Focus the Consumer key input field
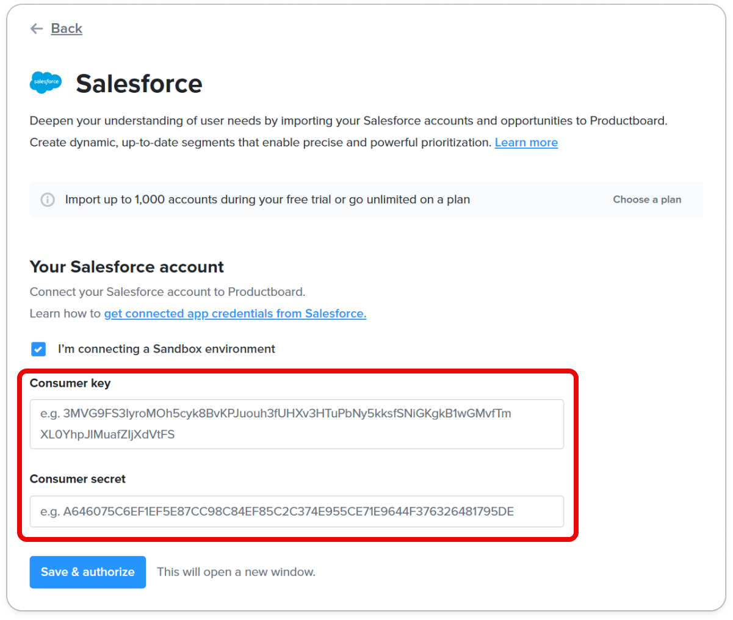This screenshot has height=620, width=733. [x=297, y=424]
